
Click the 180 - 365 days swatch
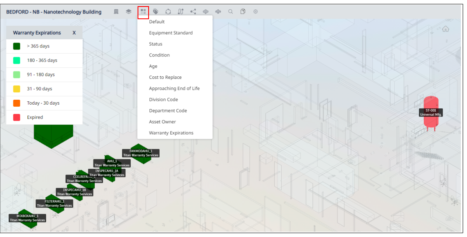17,60
